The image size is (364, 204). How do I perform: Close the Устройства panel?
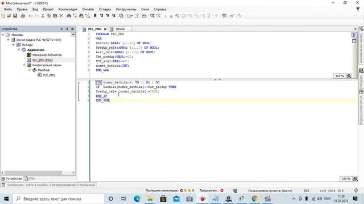pyautogui.click(x=72, y=29)
